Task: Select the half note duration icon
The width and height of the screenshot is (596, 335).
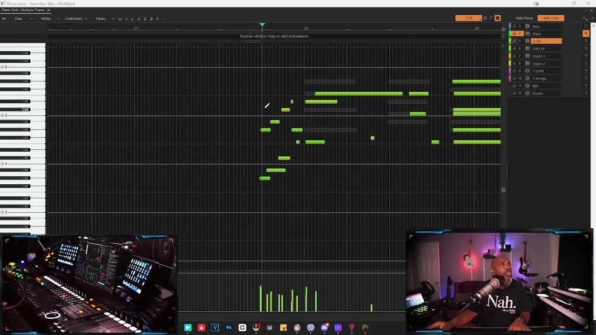Action: click(126, 19)
